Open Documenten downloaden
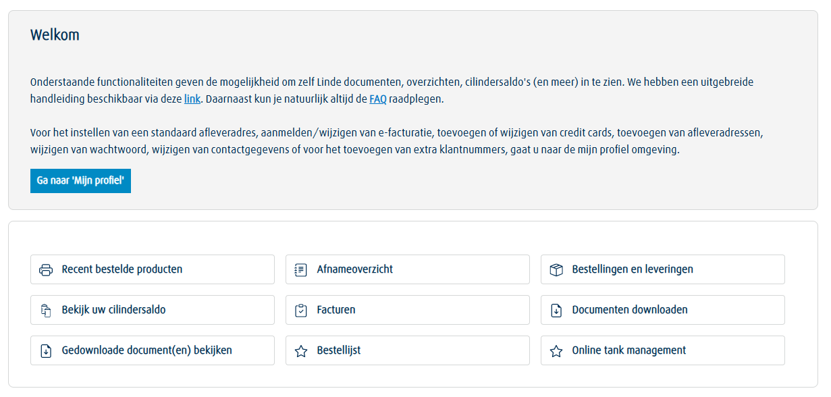Screen dimensions: 831x397 662,309
